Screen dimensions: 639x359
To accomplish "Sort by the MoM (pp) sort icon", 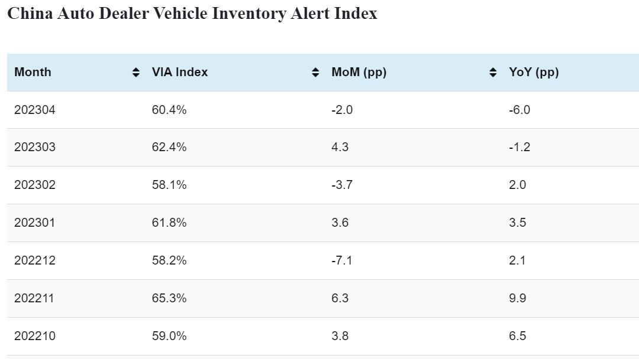I will coord(493,73).
